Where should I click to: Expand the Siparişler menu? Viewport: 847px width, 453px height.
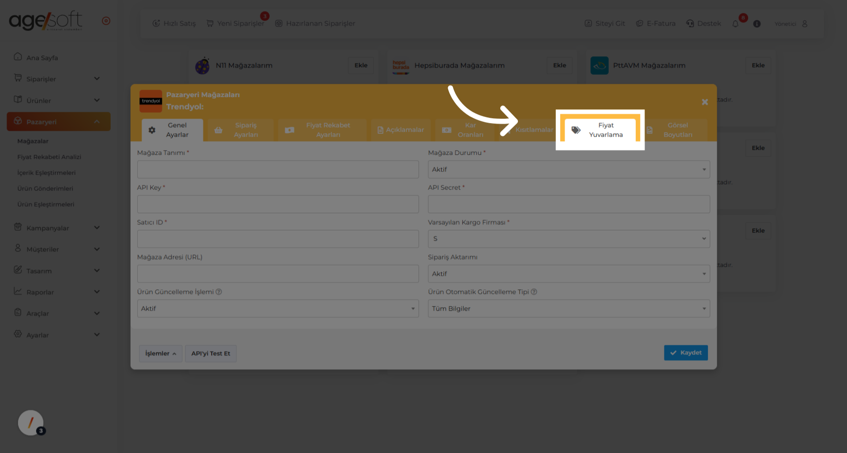(x=59, y=79)
